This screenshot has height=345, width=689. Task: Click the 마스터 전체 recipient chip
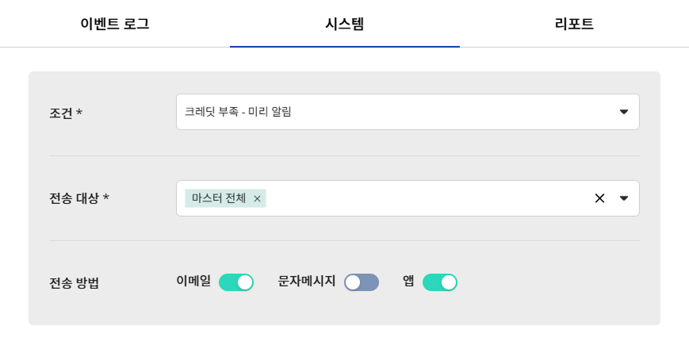point(219,198)
